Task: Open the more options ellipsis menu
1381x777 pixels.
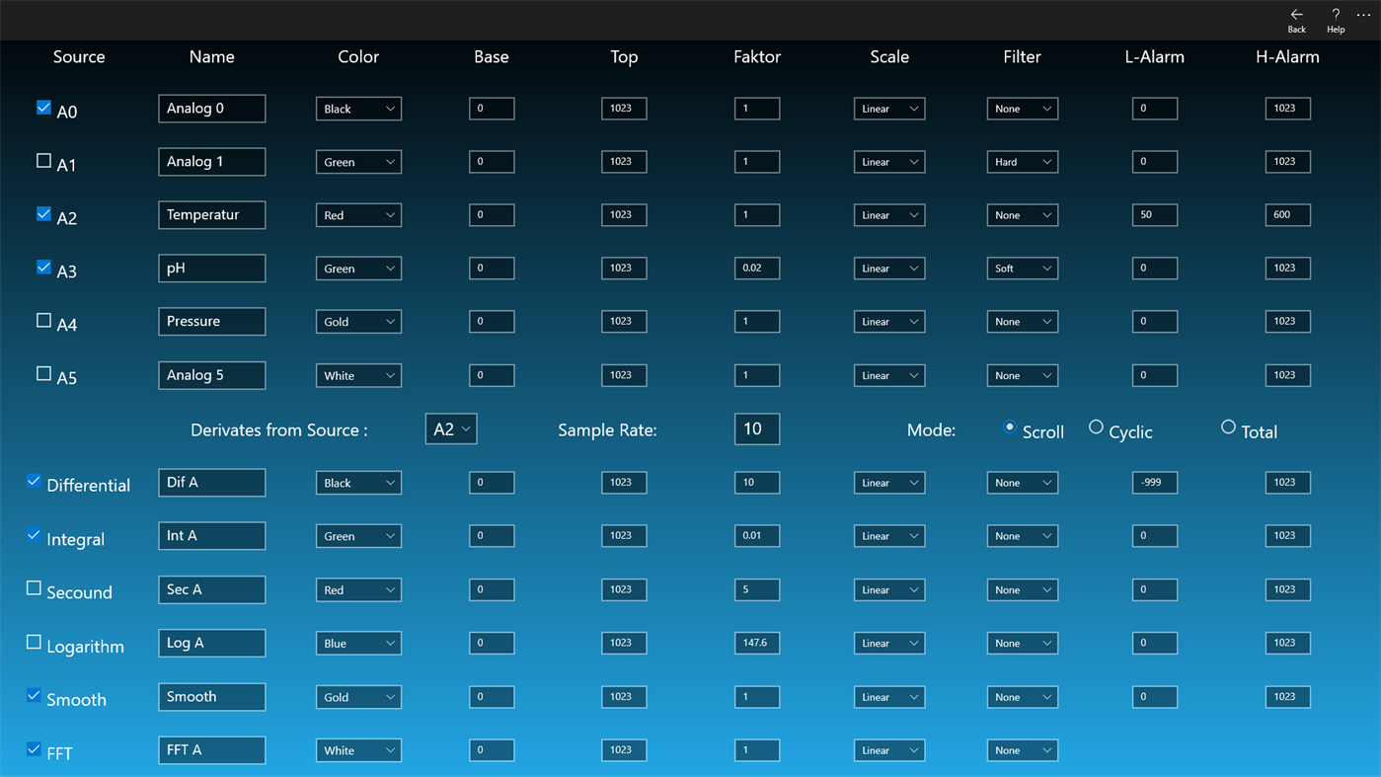Action: [1364, 15]
